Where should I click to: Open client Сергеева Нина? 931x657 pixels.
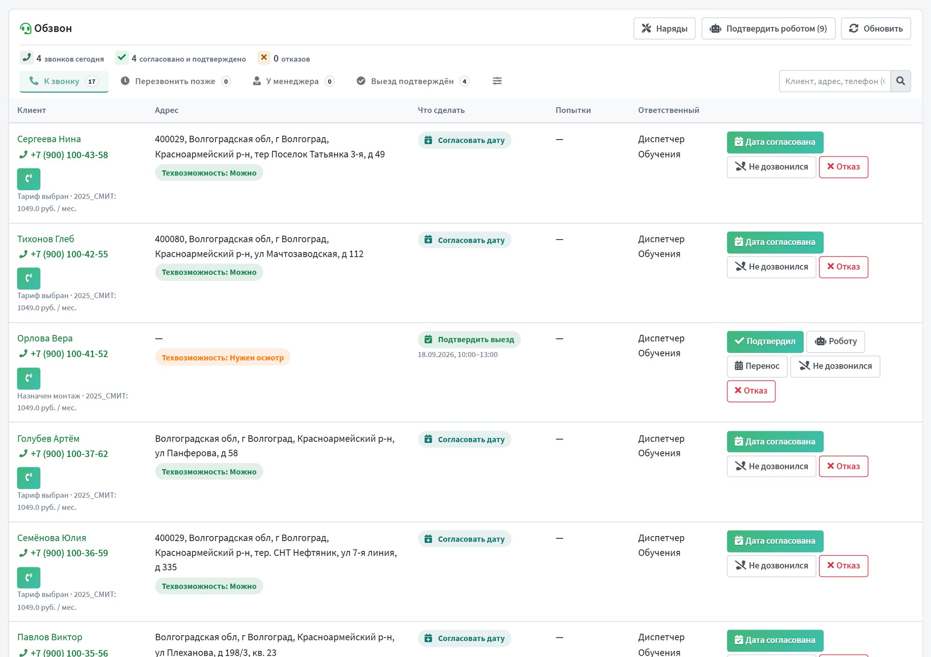[x=49, y=139]
